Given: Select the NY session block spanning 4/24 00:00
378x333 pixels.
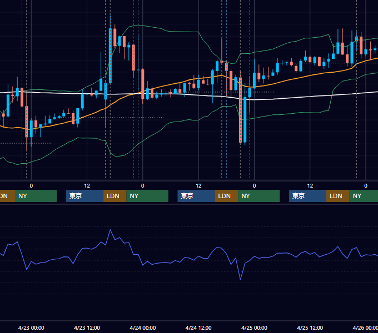Looking at the screenshot, I should click(147, 196).
